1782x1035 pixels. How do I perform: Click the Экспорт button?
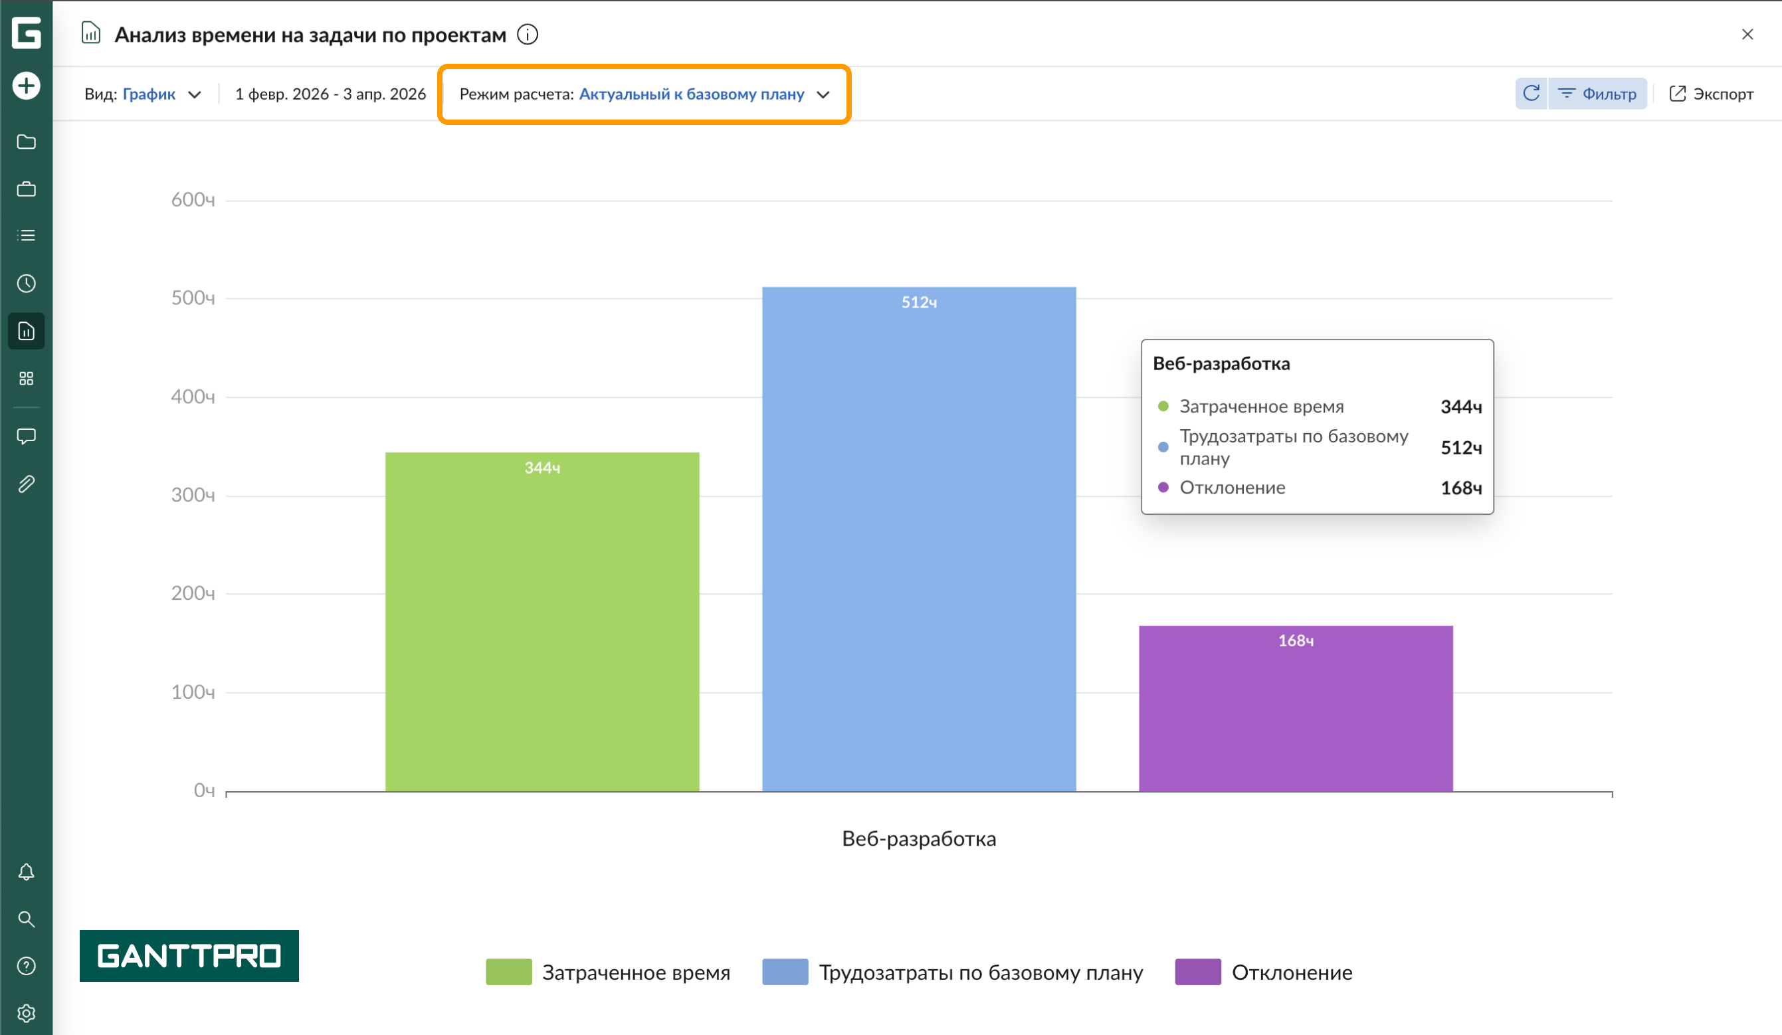tap(1712, 94)
